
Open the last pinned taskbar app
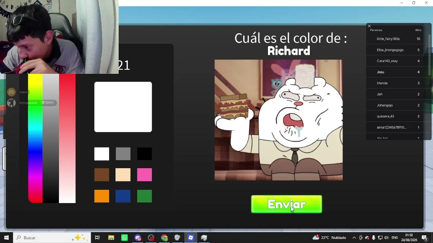tap(204, 238)
